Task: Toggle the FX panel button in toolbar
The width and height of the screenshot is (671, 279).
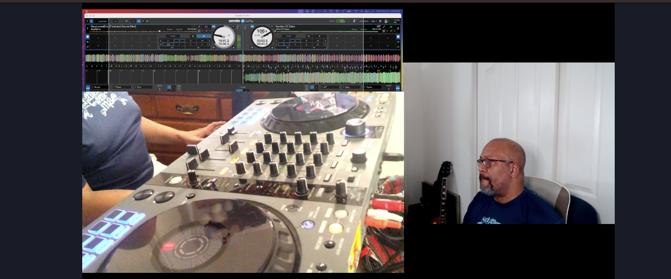Action: tap(139, 21)
